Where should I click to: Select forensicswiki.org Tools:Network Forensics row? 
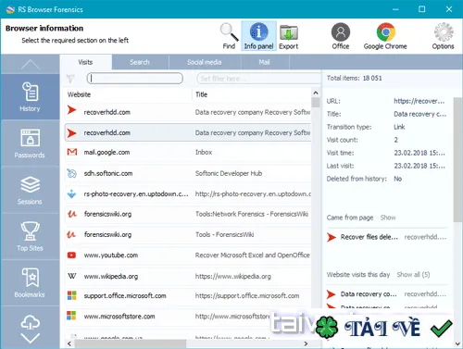(x=188, y=214)
